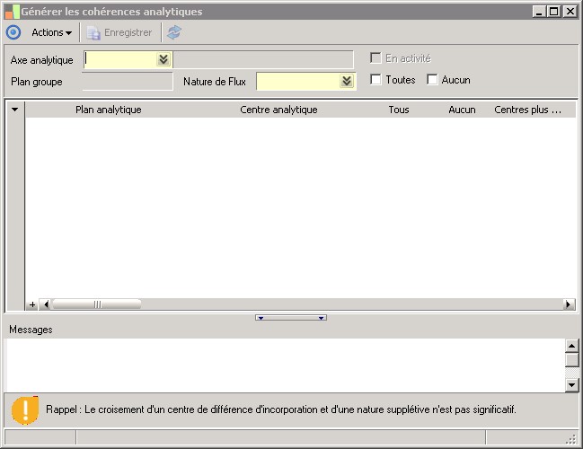Click the Plan groupe label
Image resolution: width=583 pixels, height=449 pixels.
tap(37, 82)
